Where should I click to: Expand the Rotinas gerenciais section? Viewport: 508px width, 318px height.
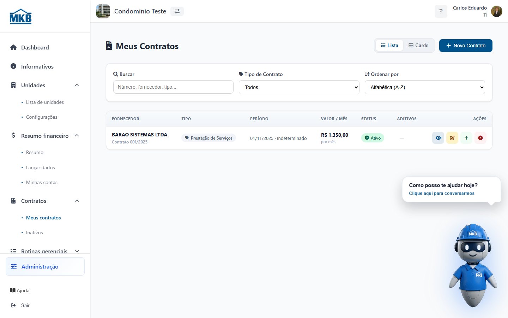[x=77, y=251]
